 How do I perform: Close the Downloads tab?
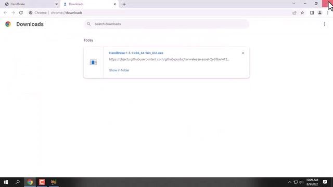tap(114, 4)
